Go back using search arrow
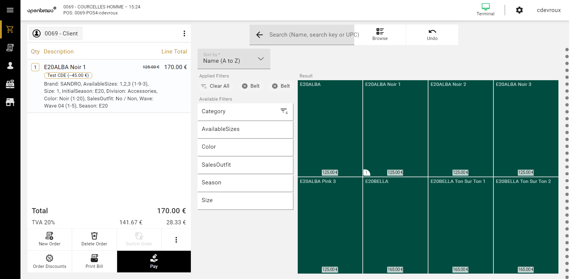 coord(259,35)
